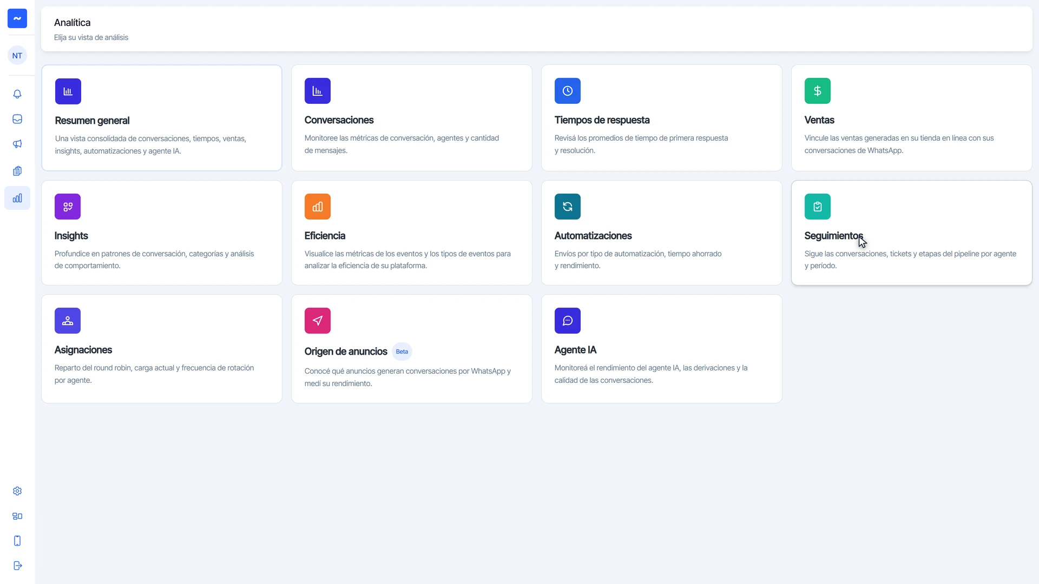Open the clipboard icon in sidebar
Screen dimensions: 1039x584
tap(17, 171)
